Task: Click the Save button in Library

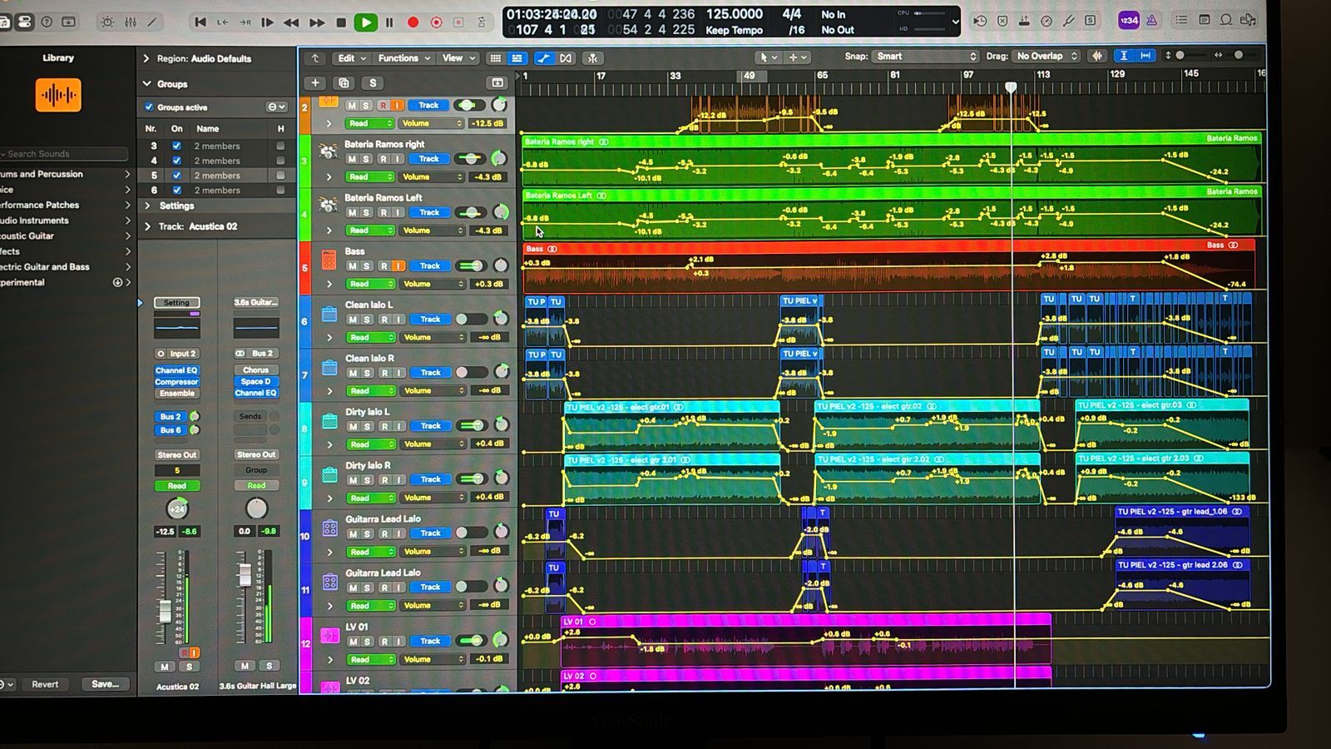Action: click(x=105, y=684)
